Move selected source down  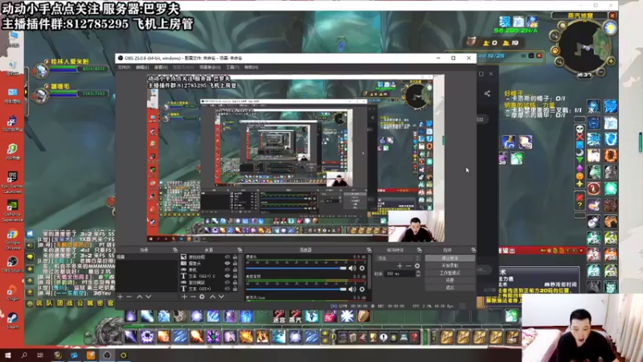point(222,296)
